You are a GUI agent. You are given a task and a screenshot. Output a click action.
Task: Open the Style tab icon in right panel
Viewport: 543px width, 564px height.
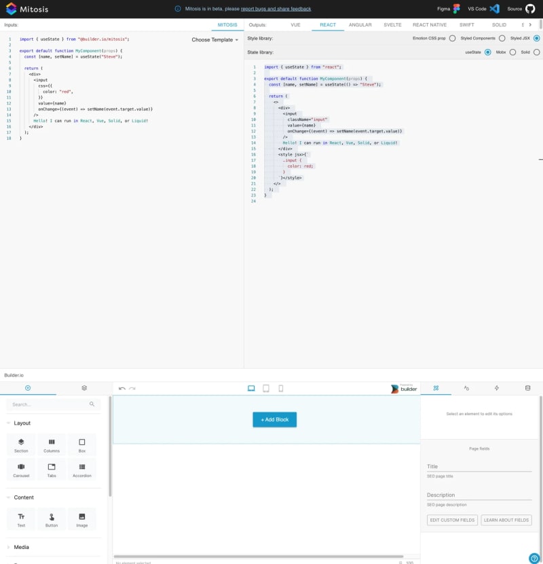[x=466, y=388]
